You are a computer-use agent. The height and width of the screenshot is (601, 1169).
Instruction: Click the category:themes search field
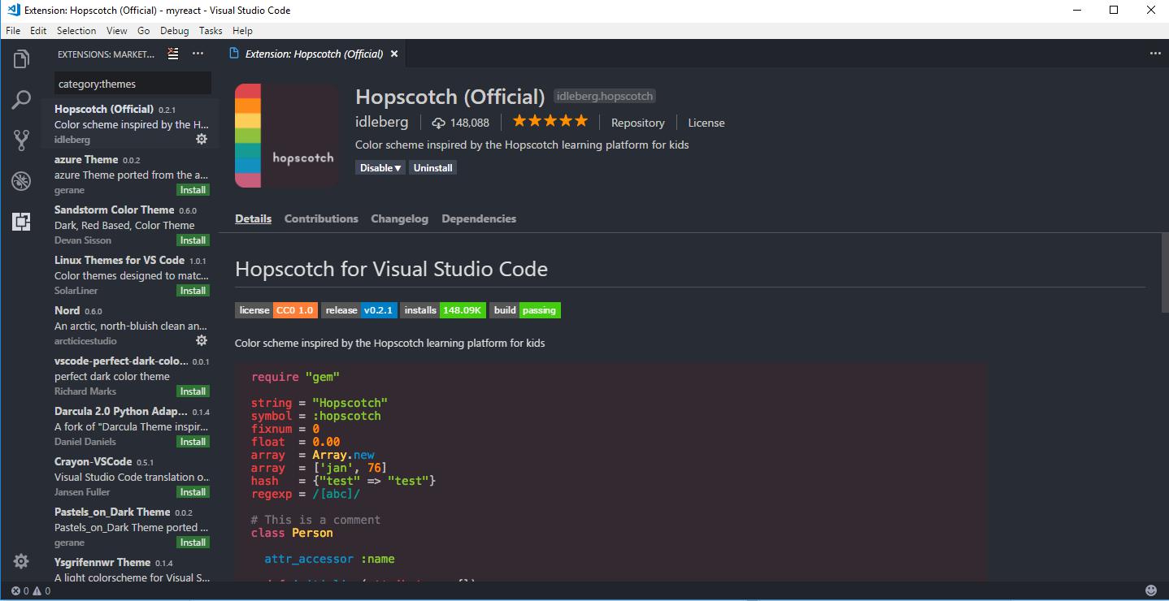pyautogui.click(x=133, y=83)
